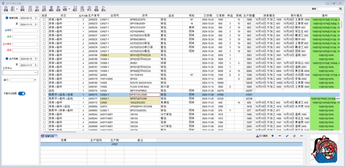The width and height of the screenshot is (345, 167).
Task: Click the blue refresh arrows icon in lower panel
Action: pyautogui.click(x=294, y=136)
